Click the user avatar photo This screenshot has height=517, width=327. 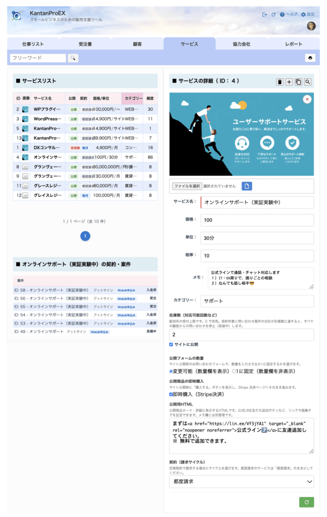pos(311,26)
